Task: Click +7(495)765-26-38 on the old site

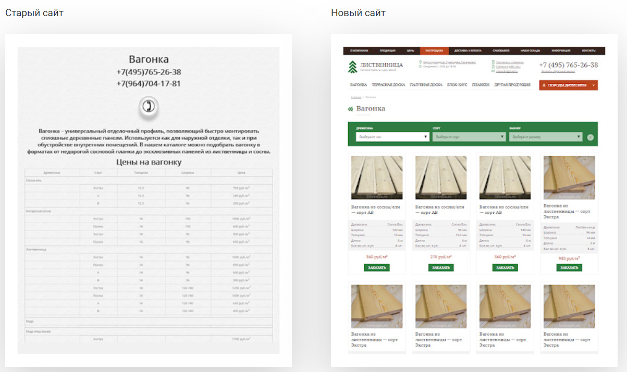Action: pyautogui.click(x=149, y=72)
